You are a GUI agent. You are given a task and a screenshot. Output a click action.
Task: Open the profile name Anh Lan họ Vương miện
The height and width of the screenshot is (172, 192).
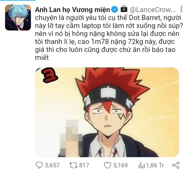[73, 10]
